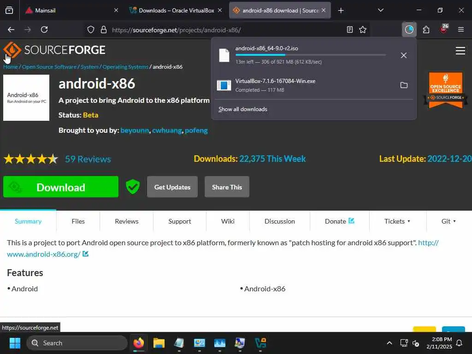The width and height of the screenshot is (472, 354).
Task: Expand the Tickets dropdown
Action: [x=397, y=221]
